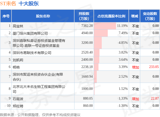Screen dimensions: 160x117
Task: Click the holding value 880.05
Action: (88, 98)
